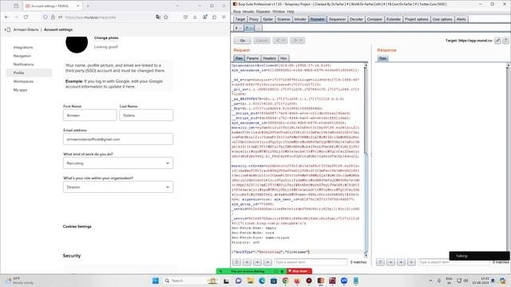Open Intruder menu in menu bar
The image size is (511, 287).
coord(248,11)
